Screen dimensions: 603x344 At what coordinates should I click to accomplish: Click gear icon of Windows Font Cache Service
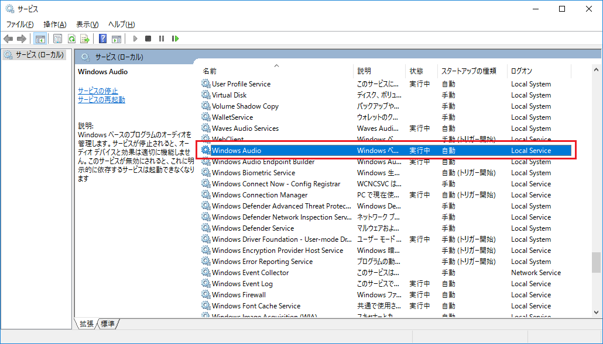pos(206,305)
